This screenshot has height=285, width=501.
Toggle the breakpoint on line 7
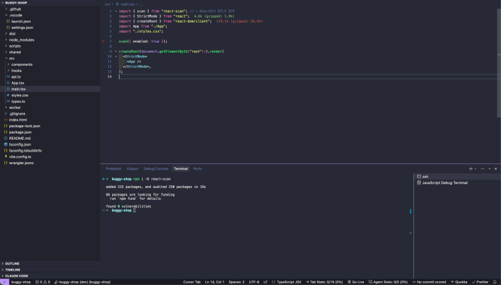coord(103,41)
